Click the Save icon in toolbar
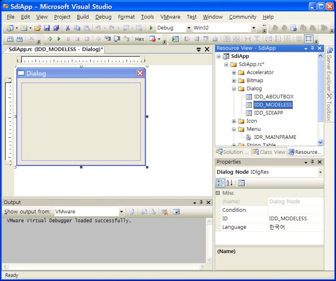Screen dimensions: 336x281 tap(47, 28)
